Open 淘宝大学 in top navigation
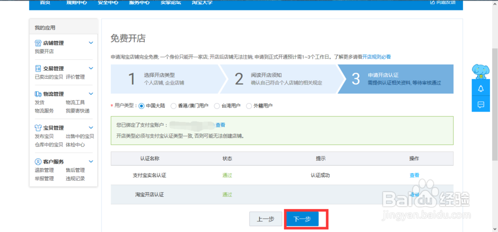This screenshot has height=232, width=498. pos(202,2)
